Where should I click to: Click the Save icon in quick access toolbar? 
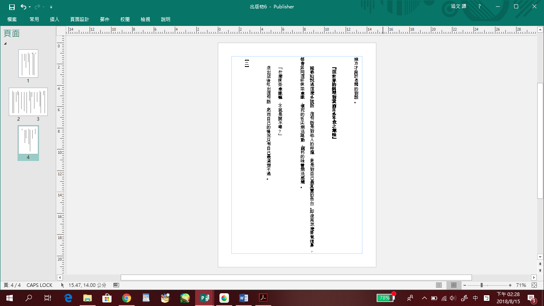pyautogui.click(x=12, y=7)
